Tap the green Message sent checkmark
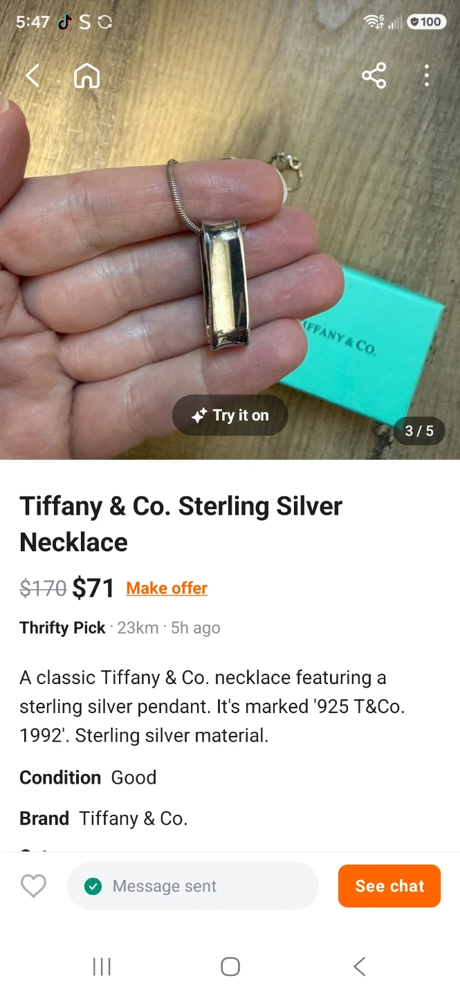 [93, 886]
